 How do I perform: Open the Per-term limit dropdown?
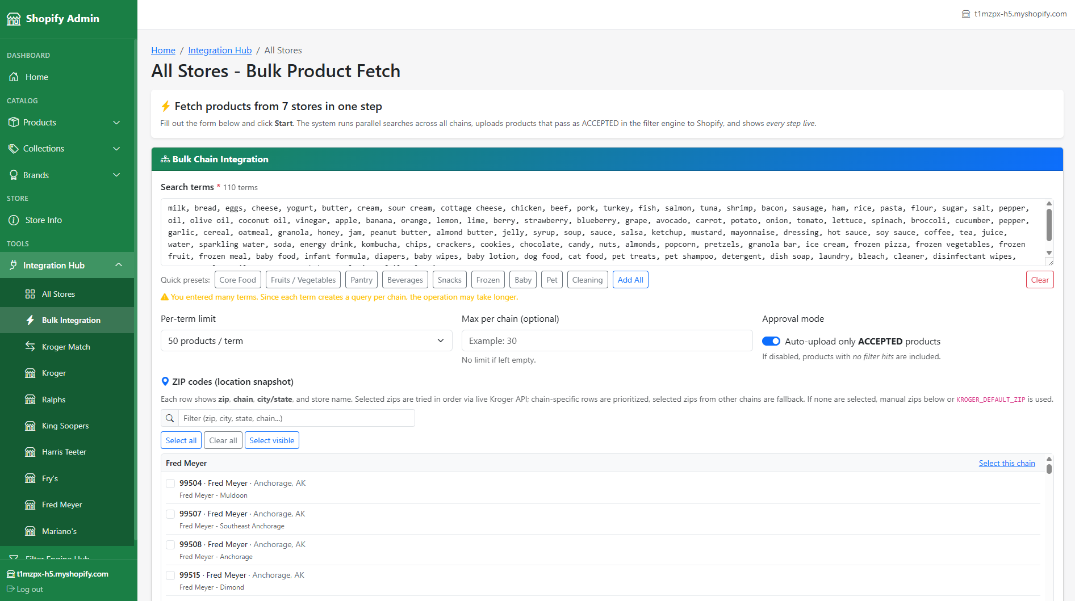pos(307,341)
